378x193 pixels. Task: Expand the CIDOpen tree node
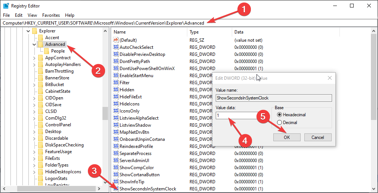point(34,98)
